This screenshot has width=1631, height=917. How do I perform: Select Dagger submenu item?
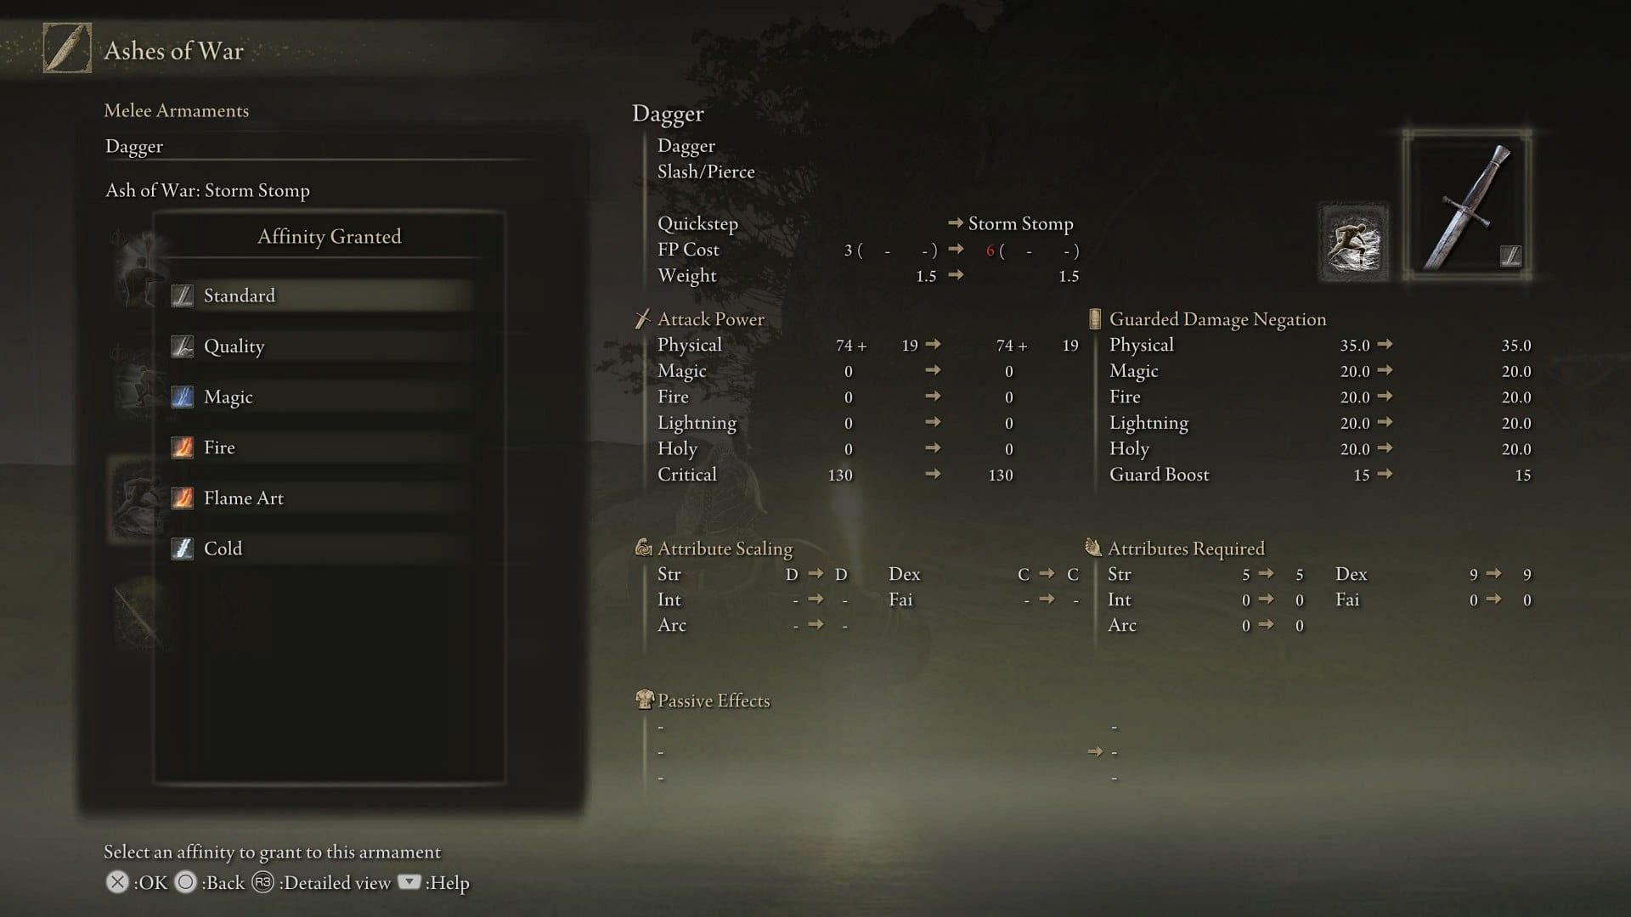pyautogui.click(x=133, y=147)
